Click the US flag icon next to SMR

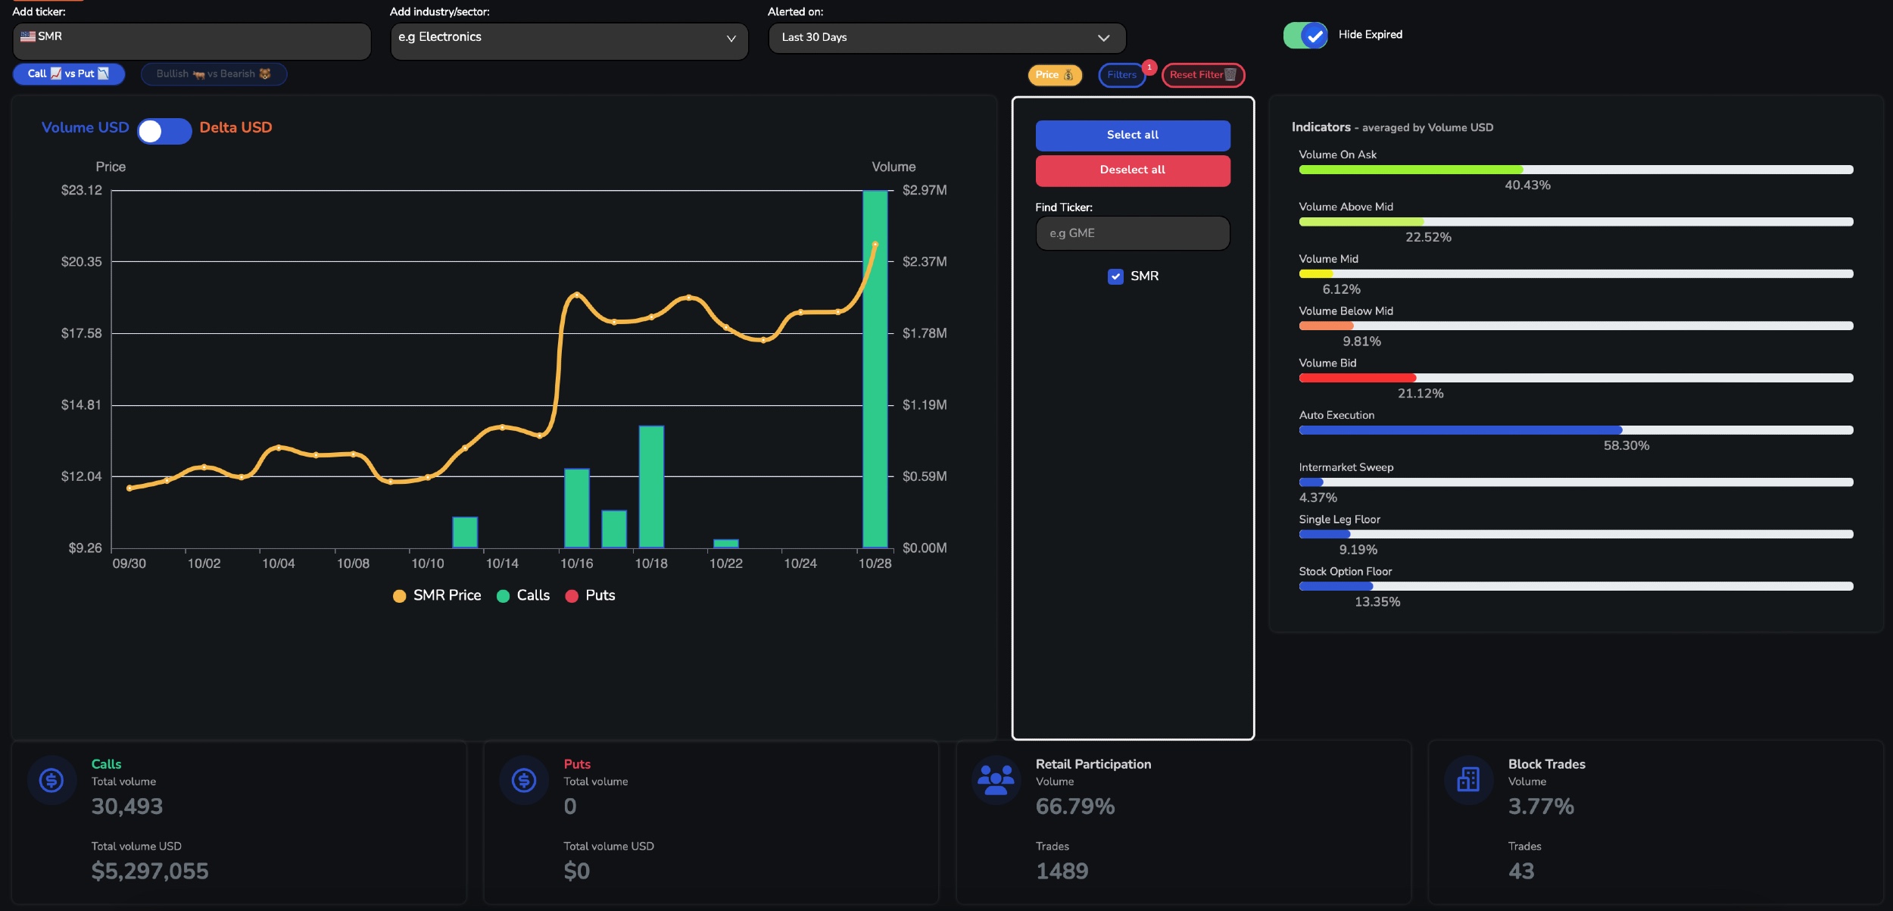pos(28,36)
